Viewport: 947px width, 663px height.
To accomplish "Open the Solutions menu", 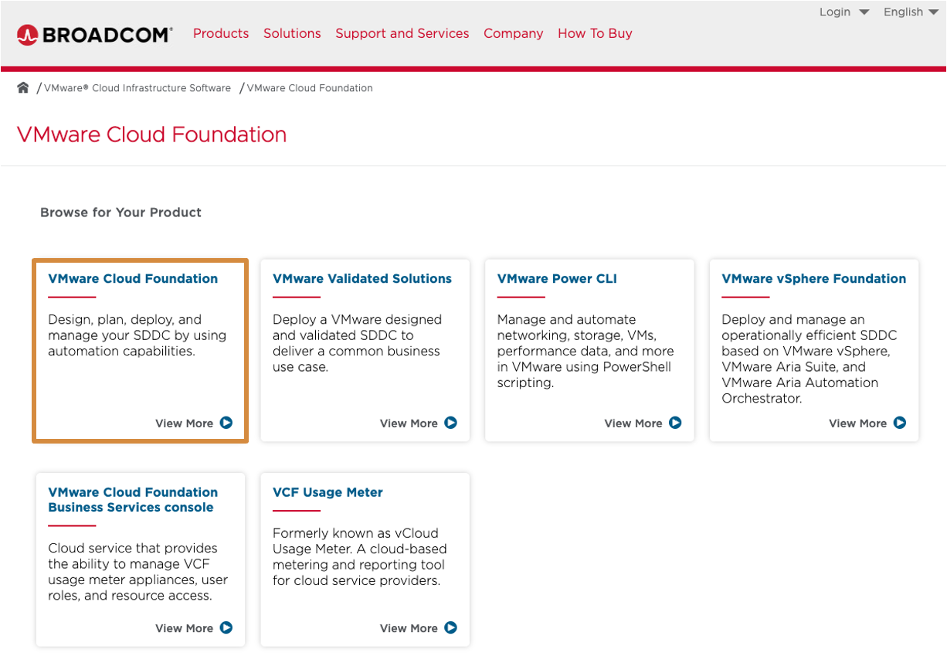I will pos(292,33).
